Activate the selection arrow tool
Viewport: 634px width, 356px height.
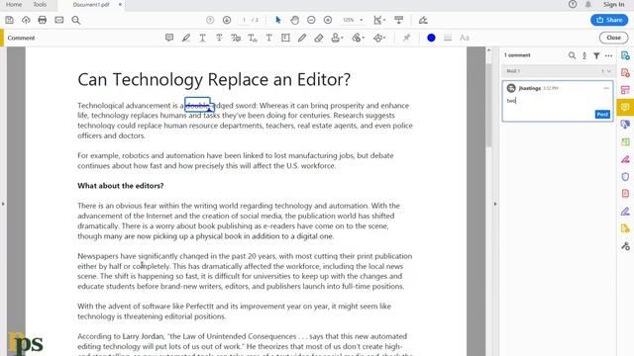point(277,20)
